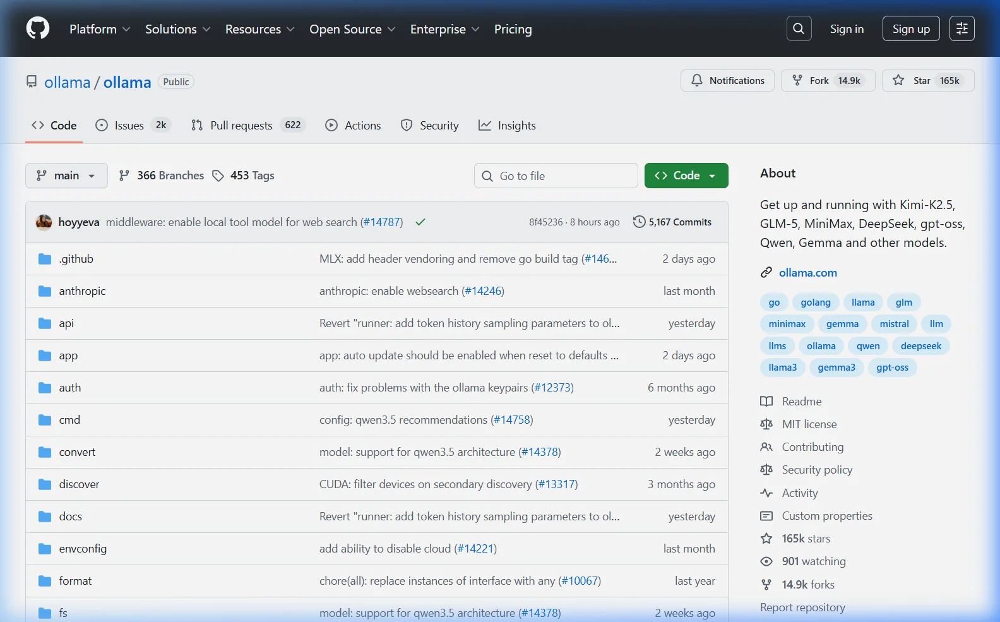Screen dimensions: 1000x622
Task: Click the GitHub logo icon
Action: tap(38, 28)
